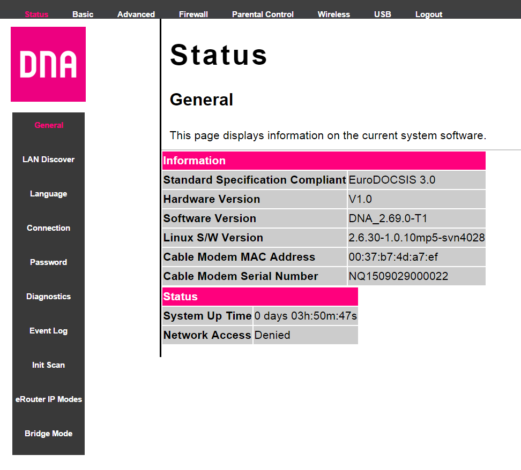Open the Status tab in top navigation
The image size is (521, 470).
(36, 14)
